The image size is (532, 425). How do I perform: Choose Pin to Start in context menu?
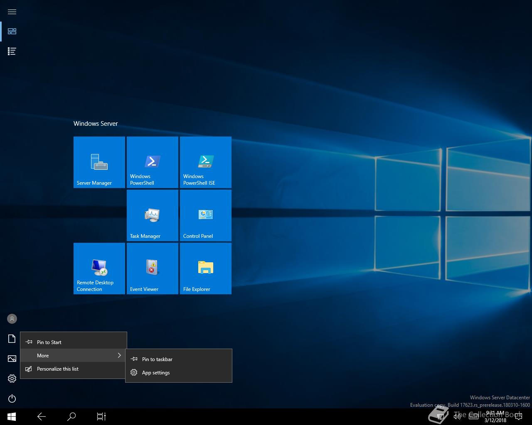pos(74,342)
